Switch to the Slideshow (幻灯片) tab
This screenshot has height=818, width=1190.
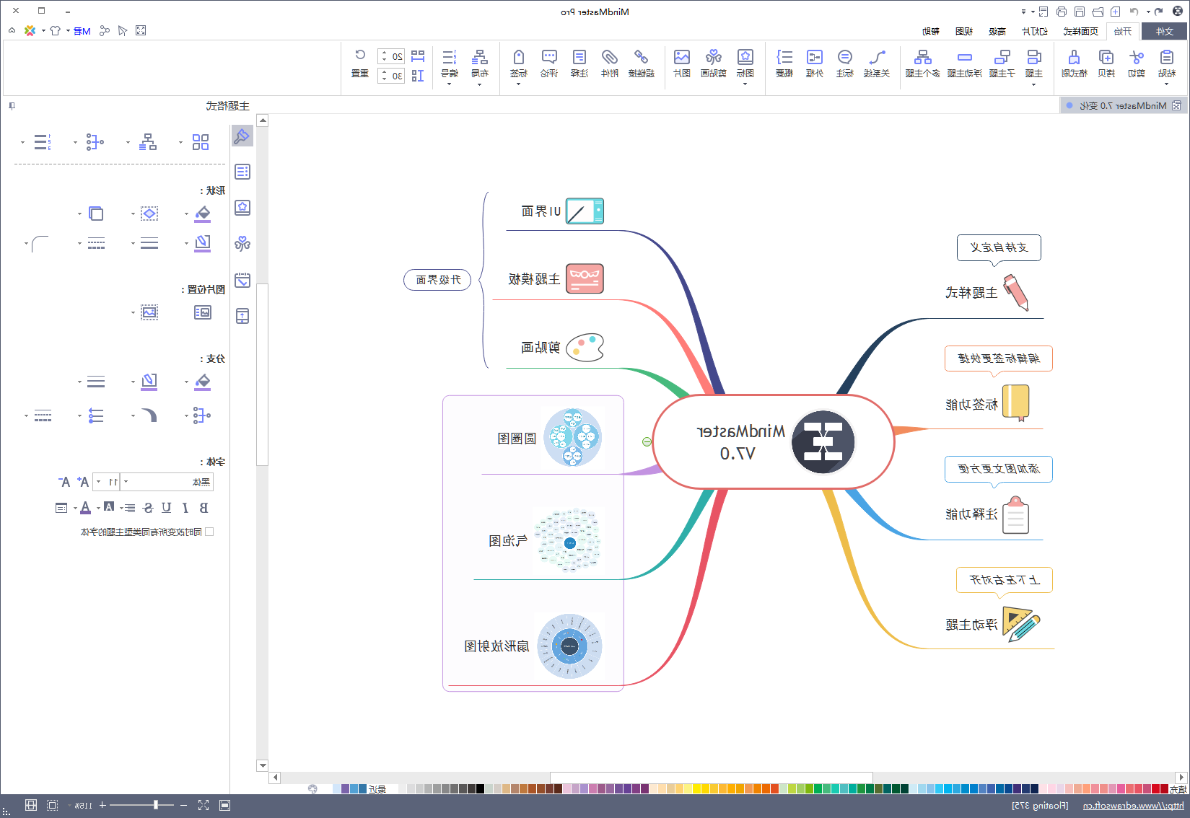pyautogui.click(x=1035, y=31)
